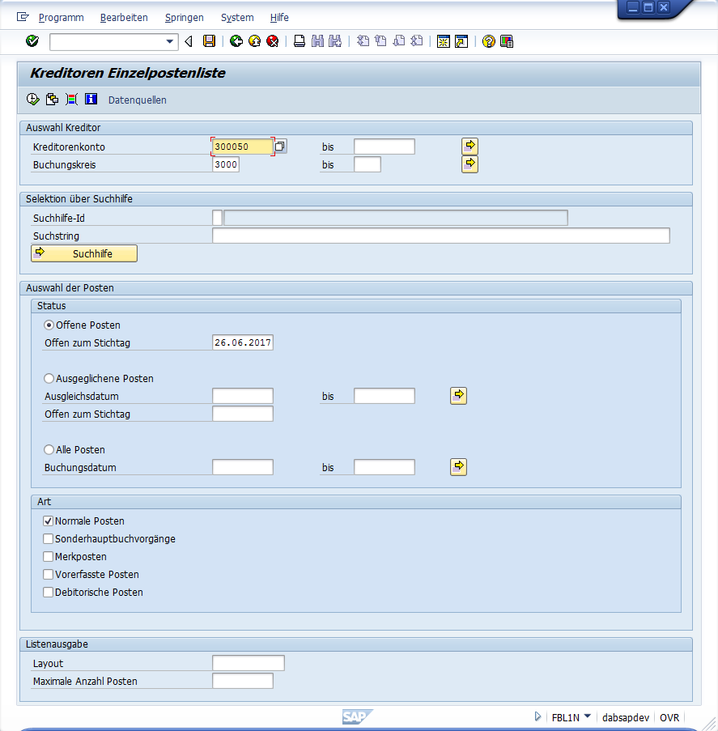The width and height of the screenshot is (718, 731).
Task: Open multiple selection for Kreditorenkonto
Action: point(469,146)
